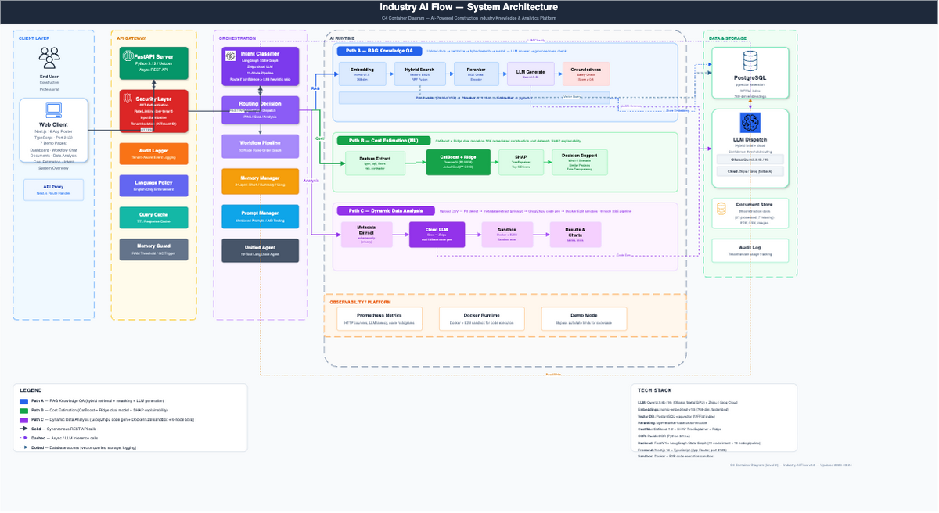This screenshot has width=939, height=513.
Task: Click the CLIENT LAYER heading
Action: coord(33,38)
